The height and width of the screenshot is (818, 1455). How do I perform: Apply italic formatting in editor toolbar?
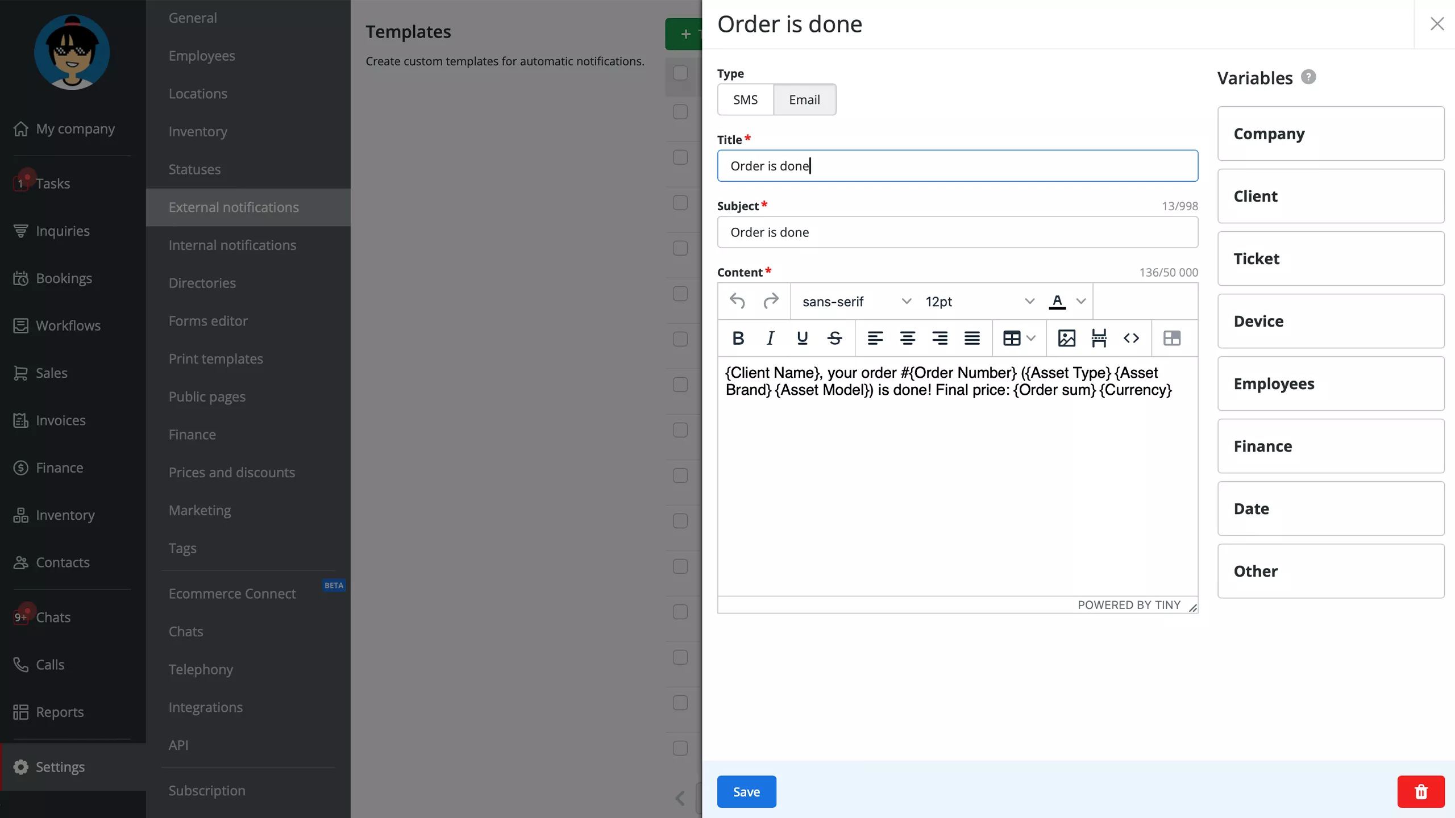click(770, 339)
